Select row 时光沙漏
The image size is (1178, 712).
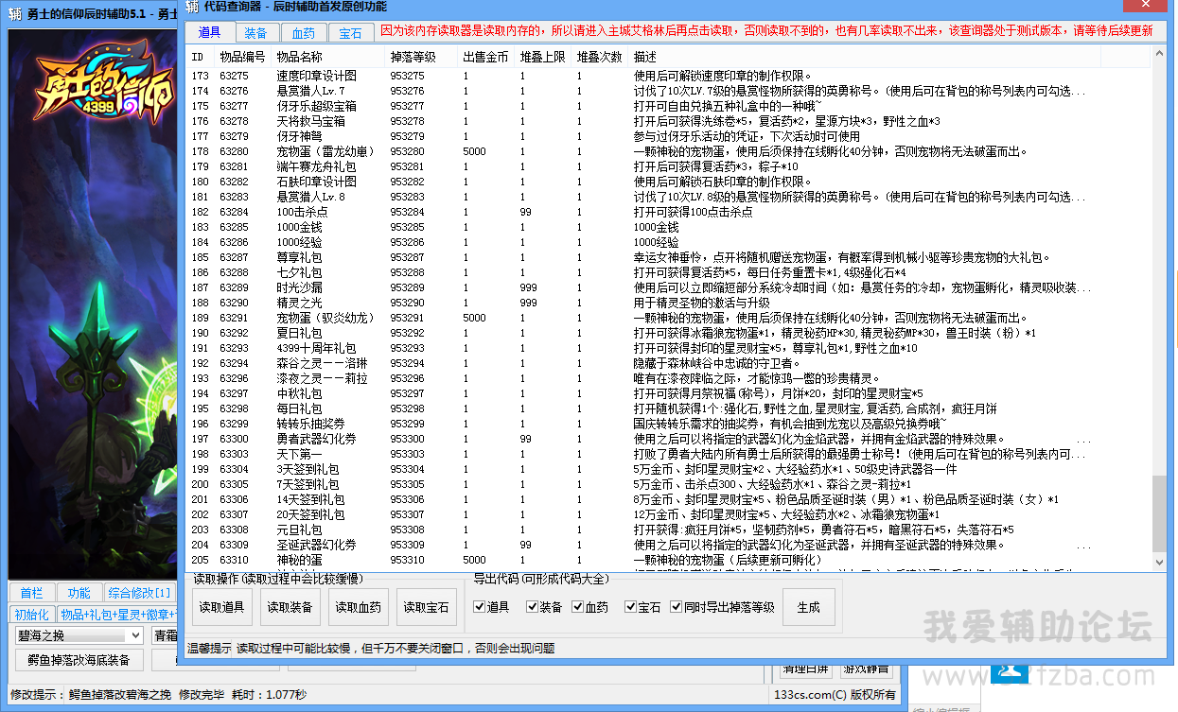coord(668,287)
